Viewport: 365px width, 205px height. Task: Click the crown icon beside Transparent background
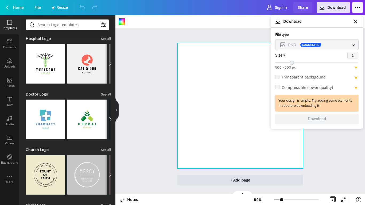(356, 77)
